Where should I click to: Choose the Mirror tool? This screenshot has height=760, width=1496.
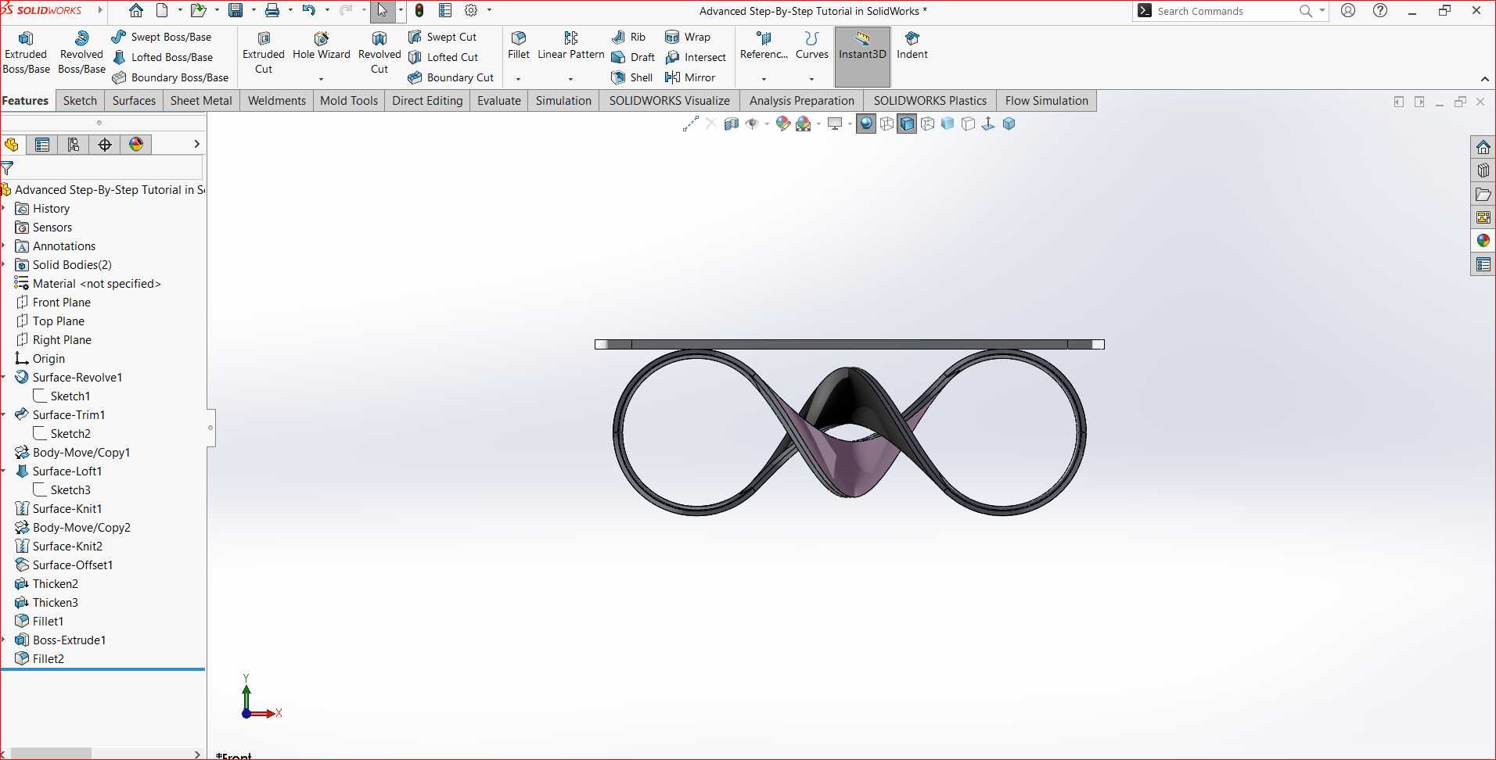[x=690, y=77]
